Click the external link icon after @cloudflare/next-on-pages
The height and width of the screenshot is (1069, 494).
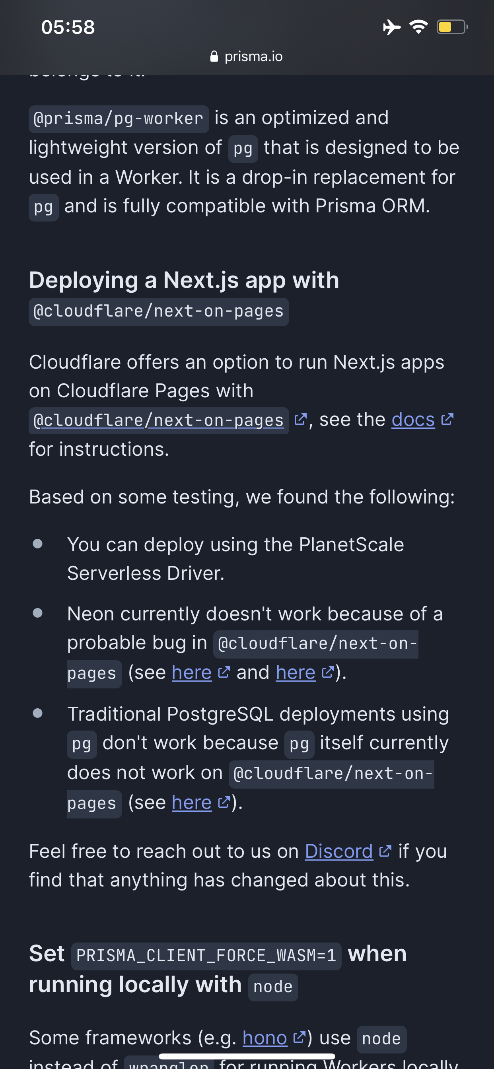click(301, 420)
